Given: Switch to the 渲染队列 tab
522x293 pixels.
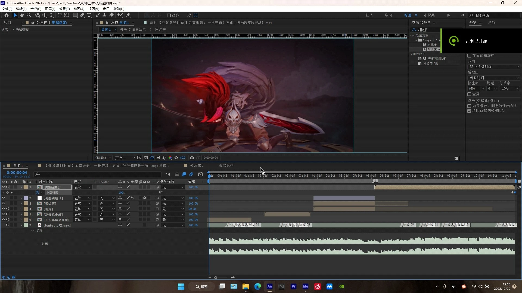Looking at the screenshot, I should coord(226,165).
